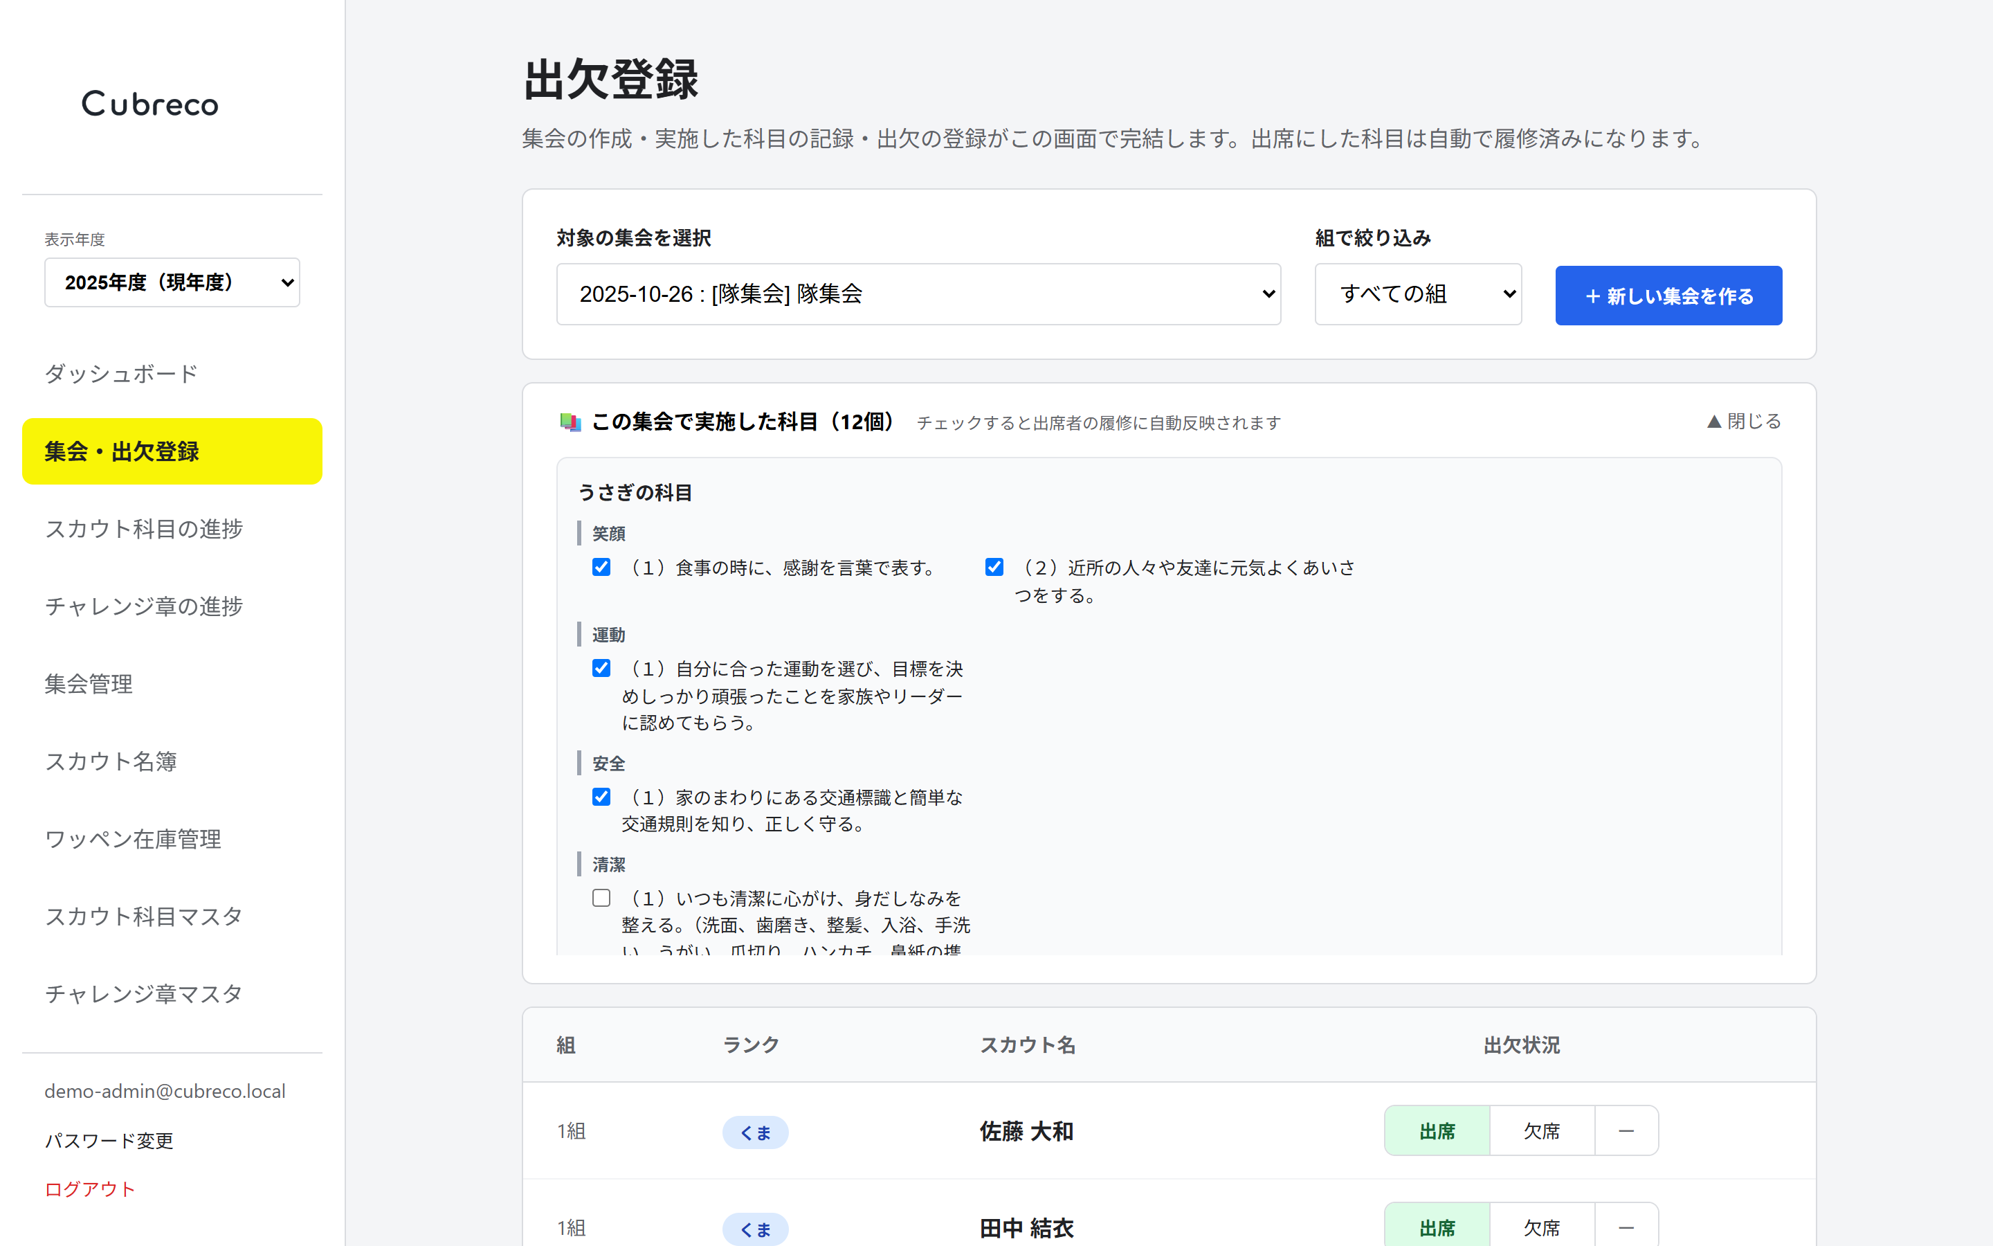Check 清潔 (1) いつも清潔に心がけ checkbox
The width and height of the screenshot is (1993, 1246).
[601, 899]
